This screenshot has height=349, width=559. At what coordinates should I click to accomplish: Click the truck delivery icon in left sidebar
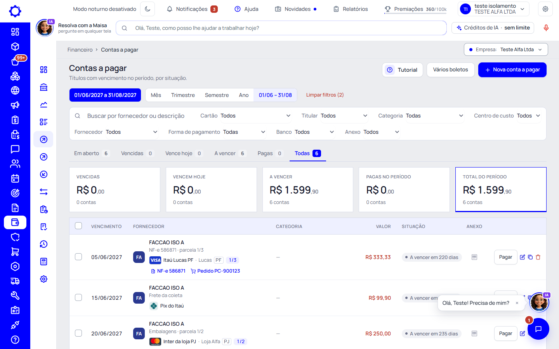(x=15, y=281)
